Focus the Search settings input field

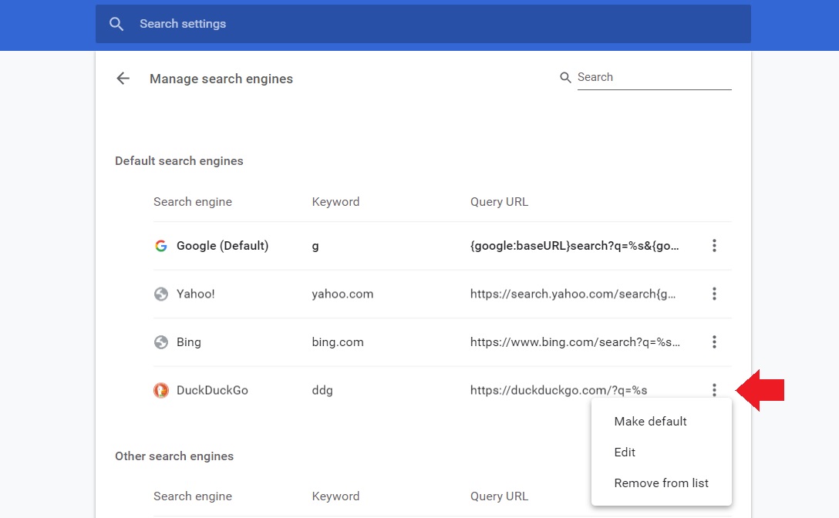pos(432,24)
